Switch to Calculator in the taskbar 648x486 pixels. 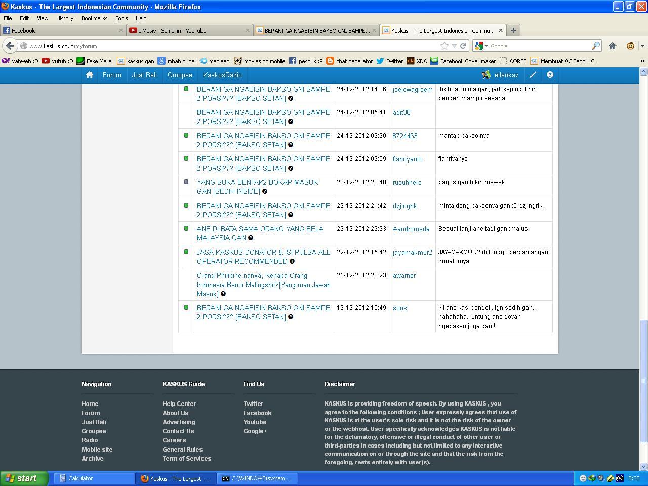tap(94, 478)
